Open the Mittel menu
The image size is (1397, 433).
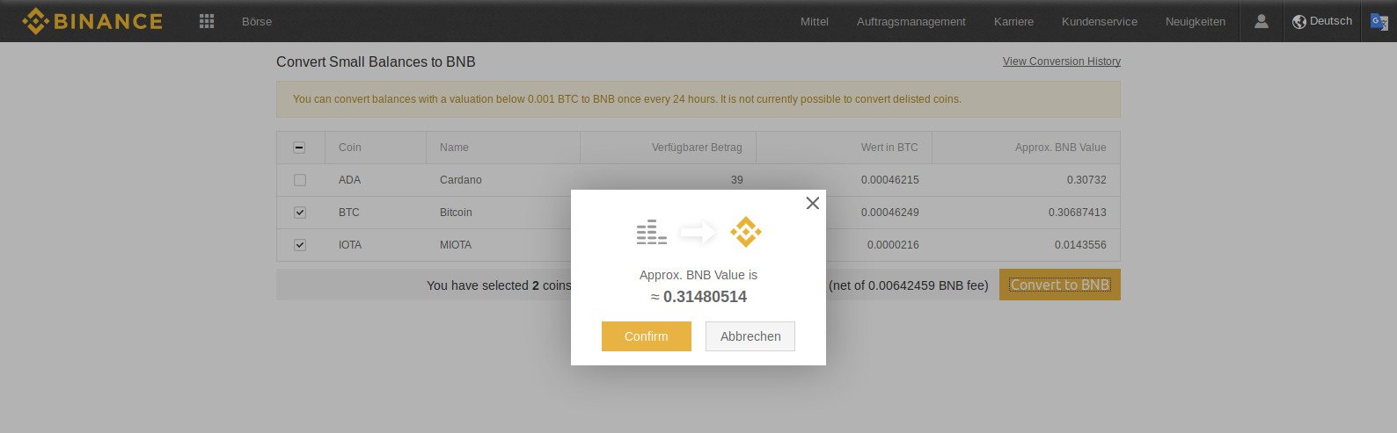click(x=815, y=21)
